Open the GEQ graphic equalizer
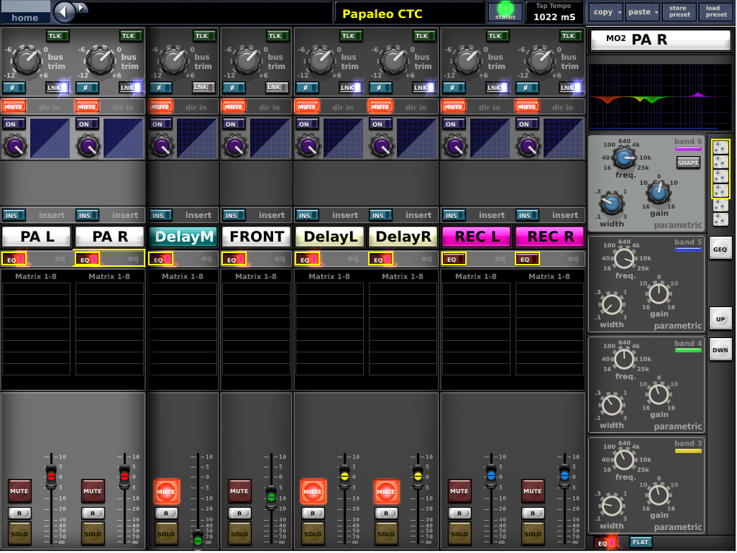 pyautogui.click(x=720, y=250)
